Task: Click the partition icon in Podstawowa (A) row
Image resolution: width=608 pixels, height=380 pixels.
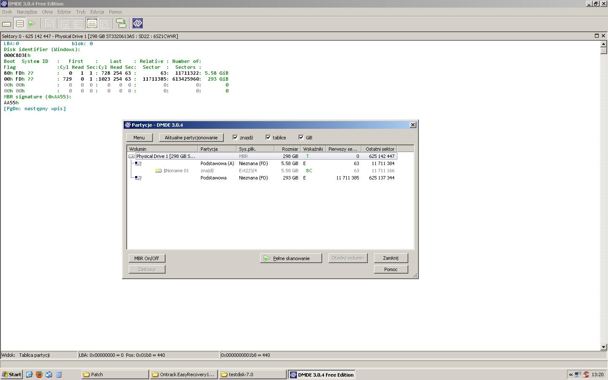Action: tap(138, 163)
